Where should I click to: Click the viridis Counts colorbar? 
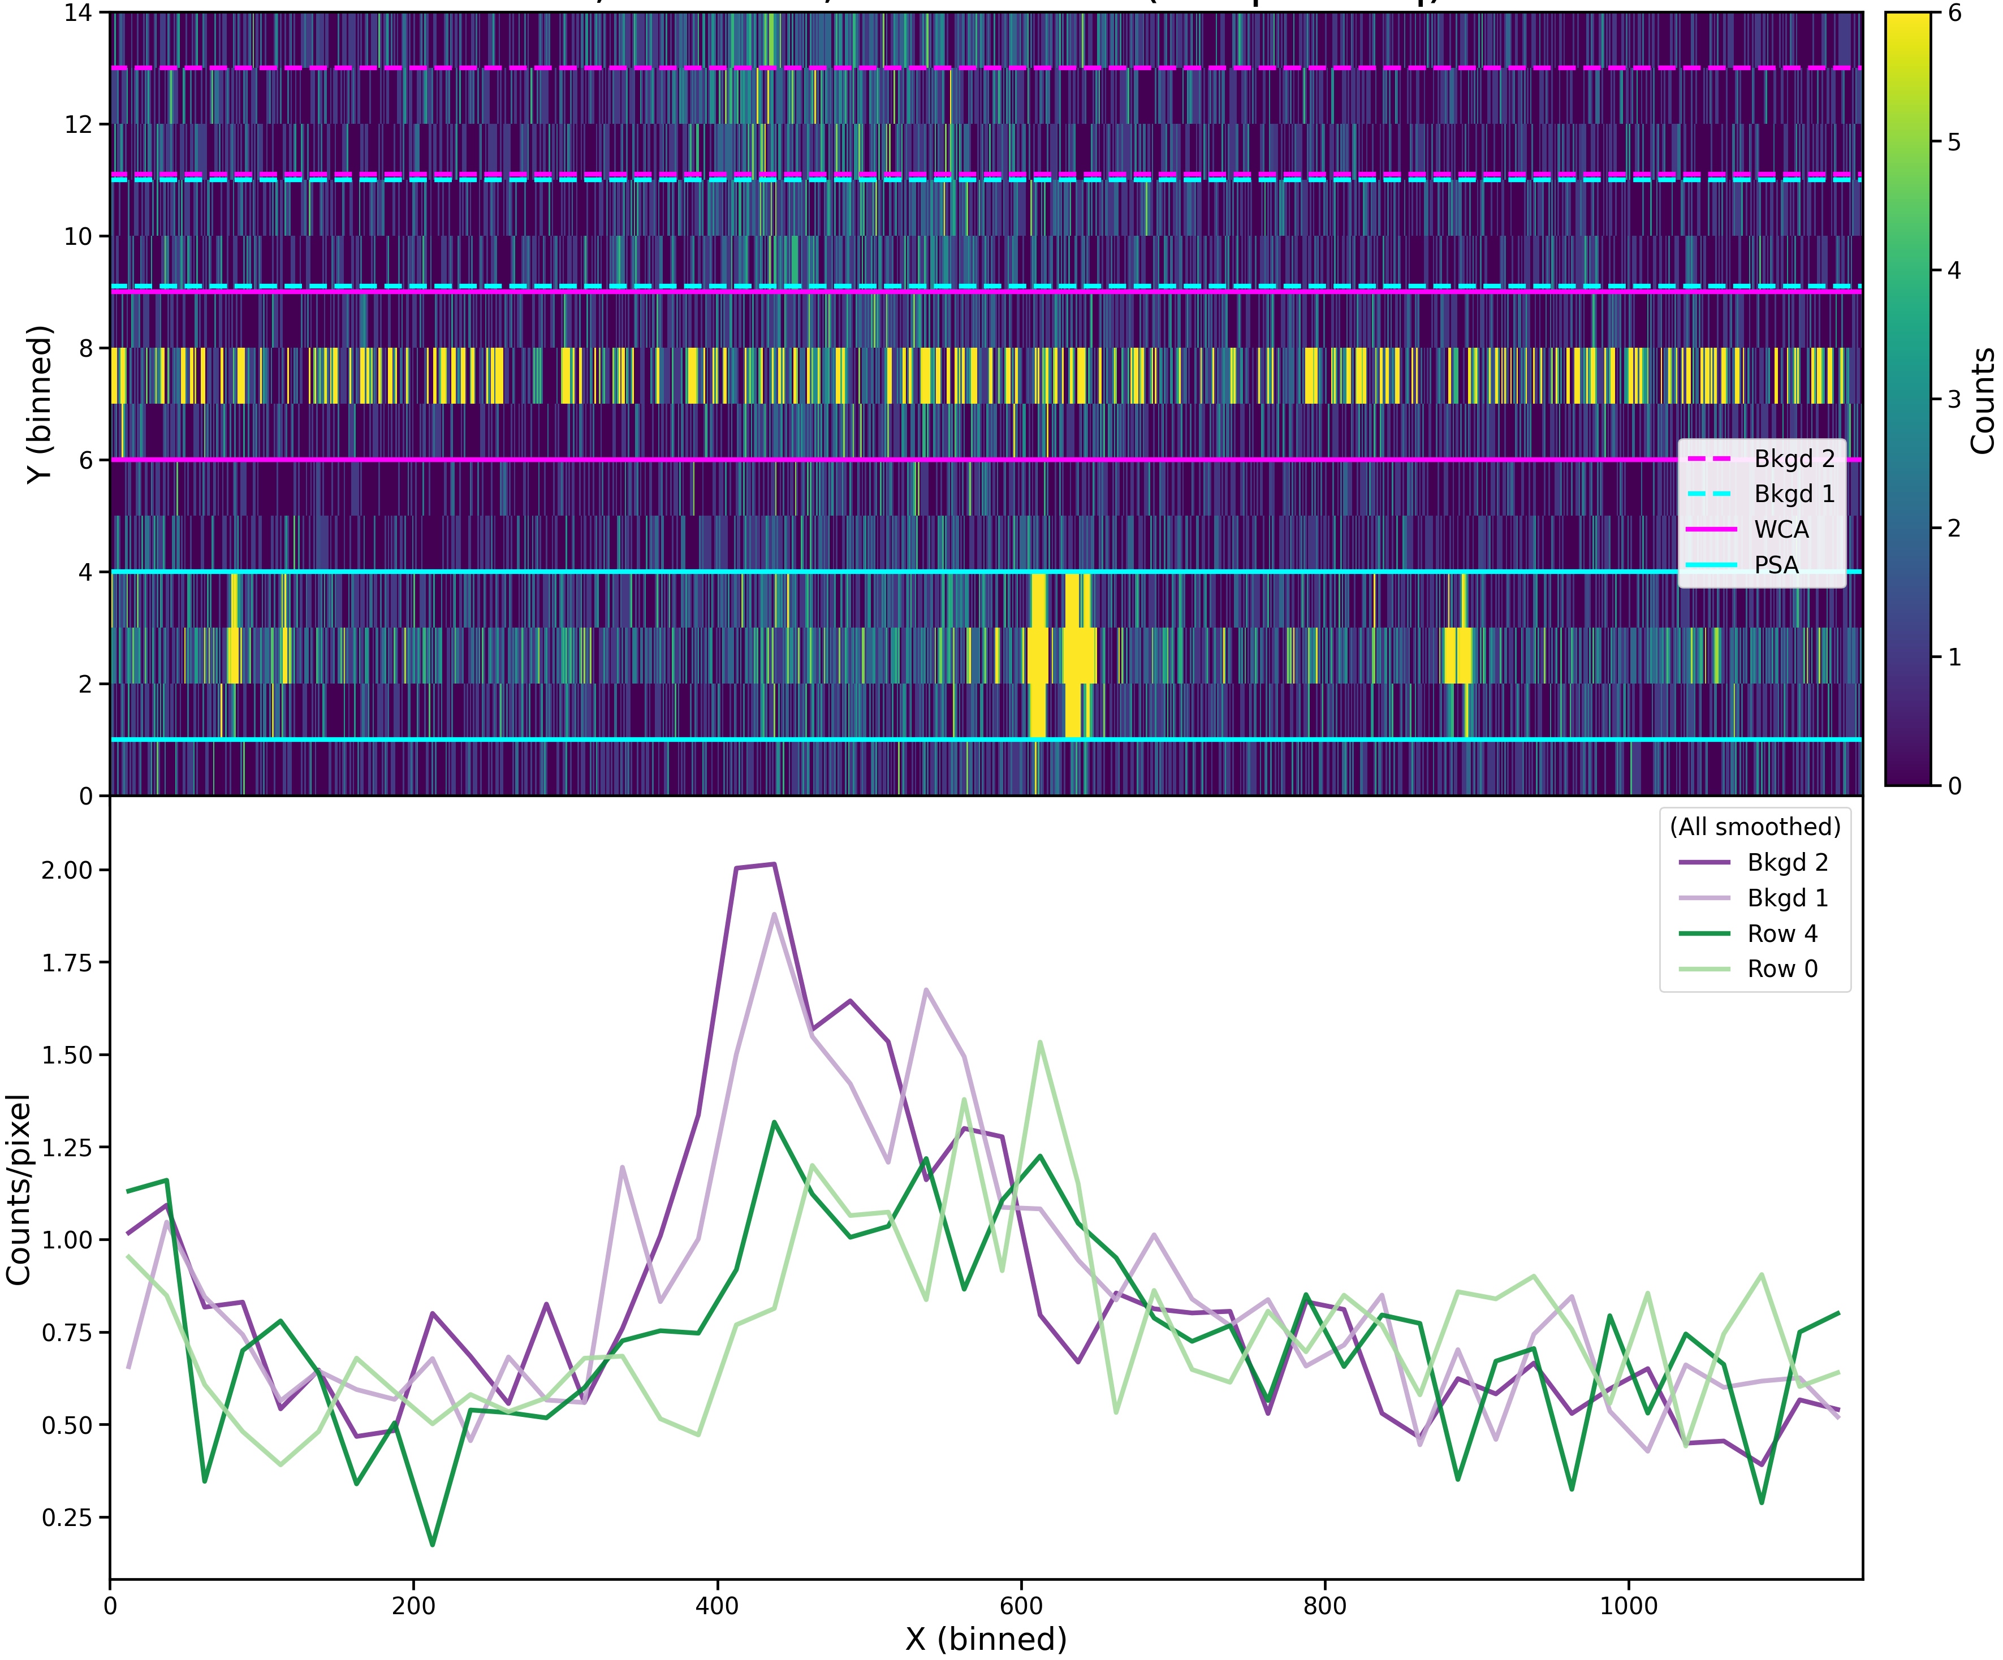click(x=1907, y=399)
